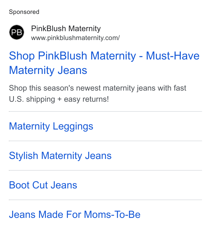Click the word 'Leggings' in the first sitelink
The width and height of the screenshot is (211, 229).
click(x=73, y=126)
